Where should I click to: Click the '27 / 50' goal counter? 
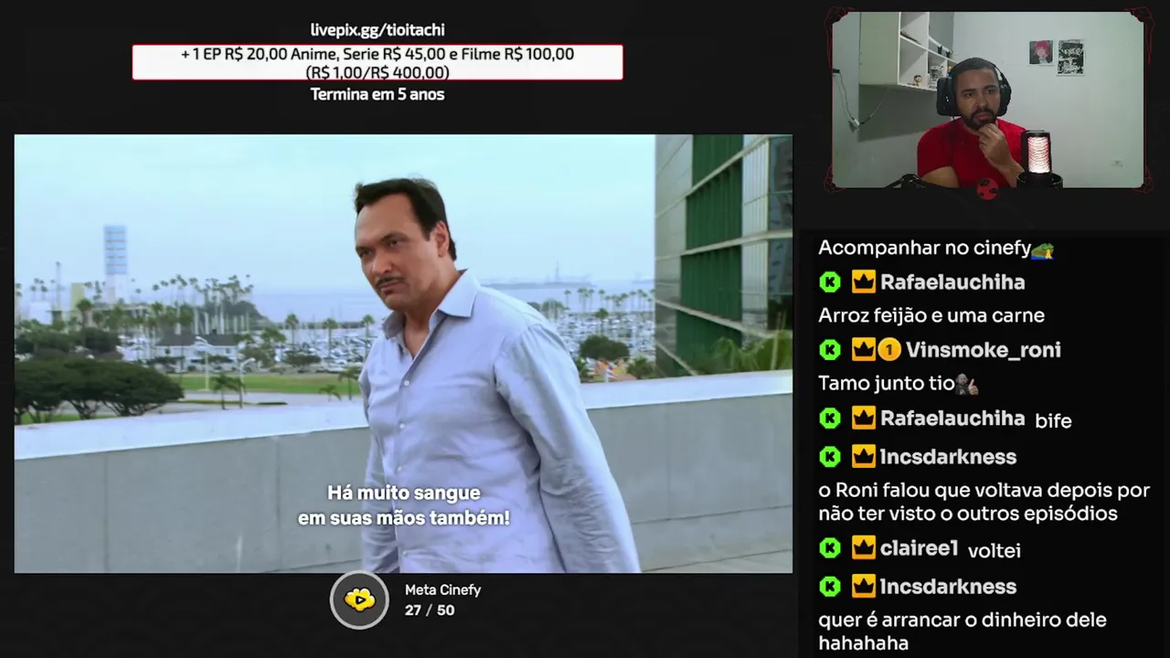pos(430,610)
